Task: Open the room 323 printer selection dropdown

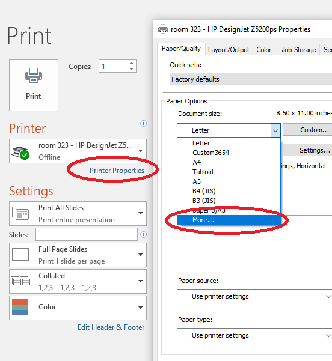Action: (78, 151)
